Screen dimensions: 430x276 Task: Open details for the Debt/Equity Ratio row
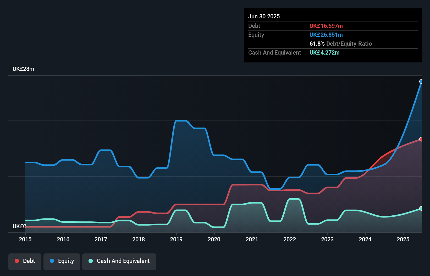coord(341,44)
